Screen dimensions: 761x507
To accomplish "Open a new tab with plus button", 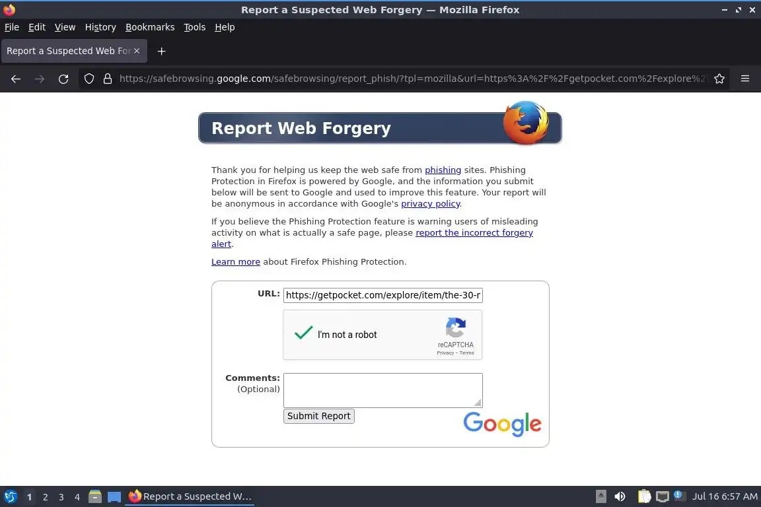I will click(162, 51).
